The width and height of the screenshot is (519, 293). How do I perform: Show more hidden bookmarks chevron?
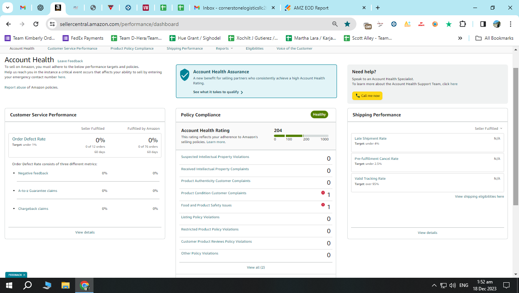coord(460,38)
